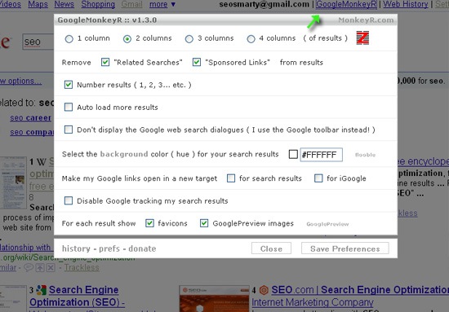This screenshot has width=449, height=312.
Task: Open the Internet Marketing Company link
Action: [313, 302]
